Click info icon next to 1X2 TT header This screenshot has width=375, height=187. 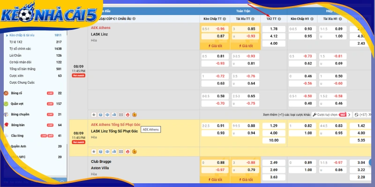[279, 19]
